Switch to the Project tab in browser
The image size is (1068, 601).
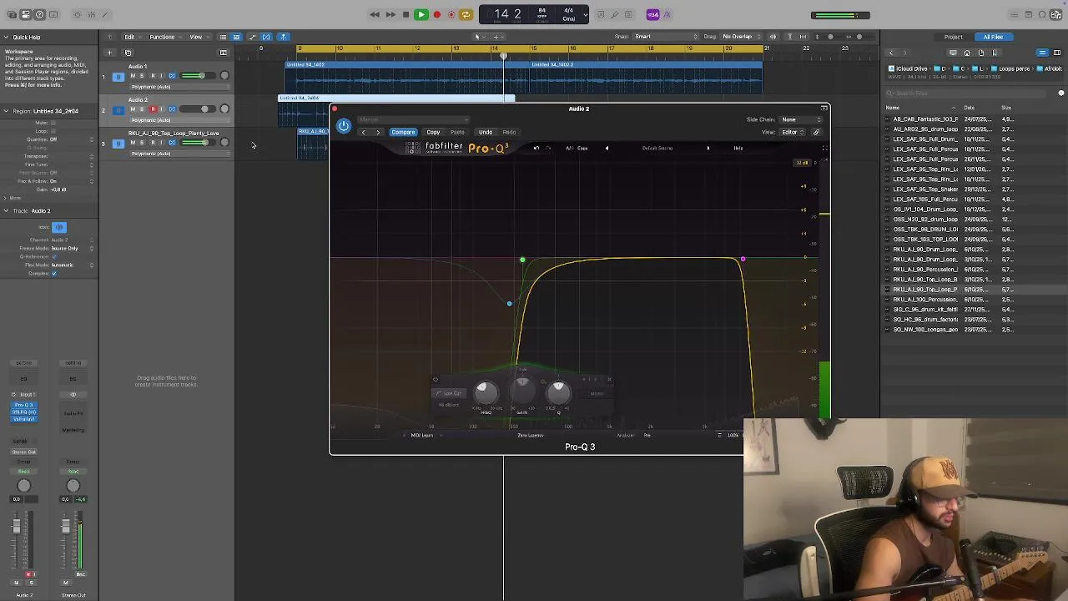953,37
